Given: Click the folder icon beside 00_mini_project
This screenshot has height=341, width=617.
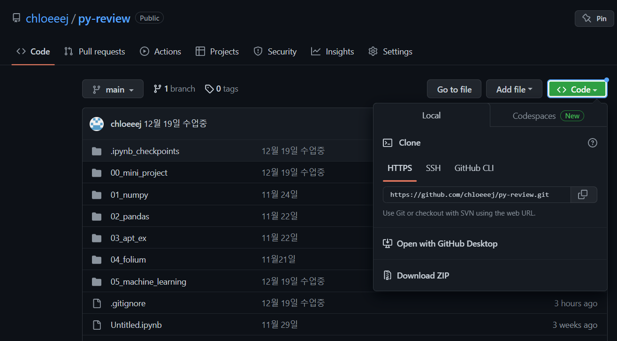Looking at the screenshot, I should 97,173.
